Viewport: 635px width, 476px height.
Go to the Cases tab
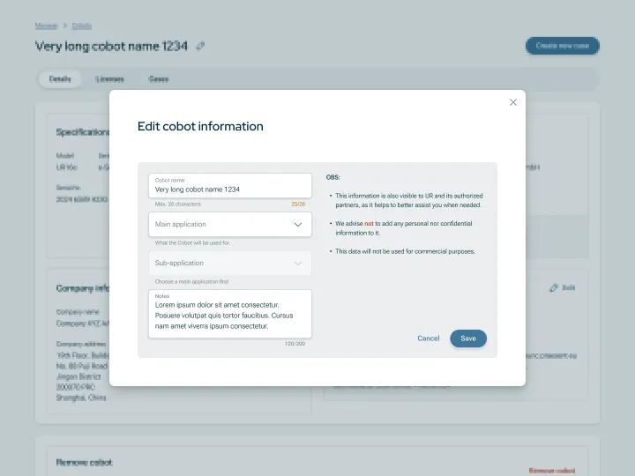[x=159, y=79]
